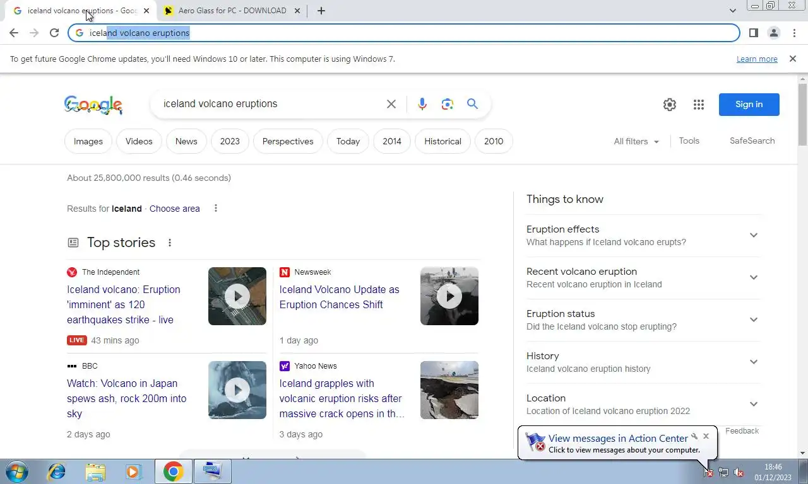Play The Independent story video thumbnail
This screenshot has width=808, height=484.
click(x=237, y=296)
